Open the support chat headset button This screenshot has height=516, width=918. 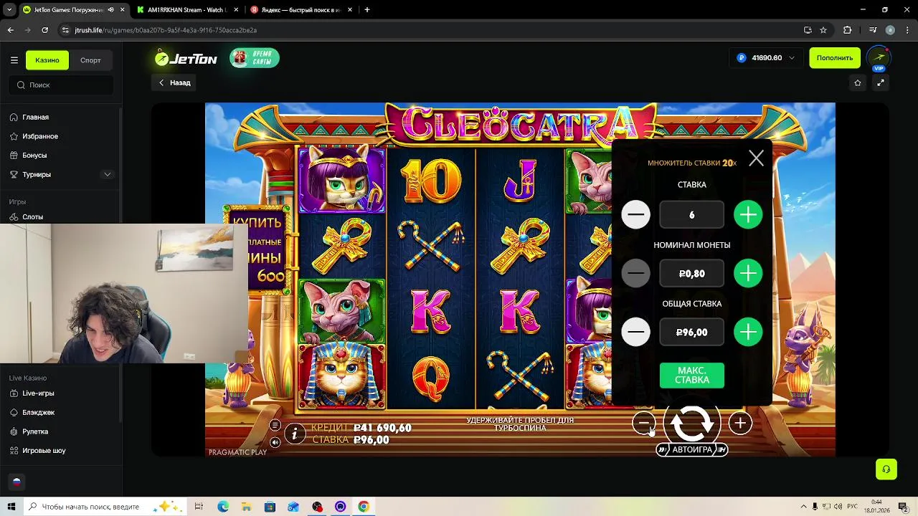[x=886, y=469]
